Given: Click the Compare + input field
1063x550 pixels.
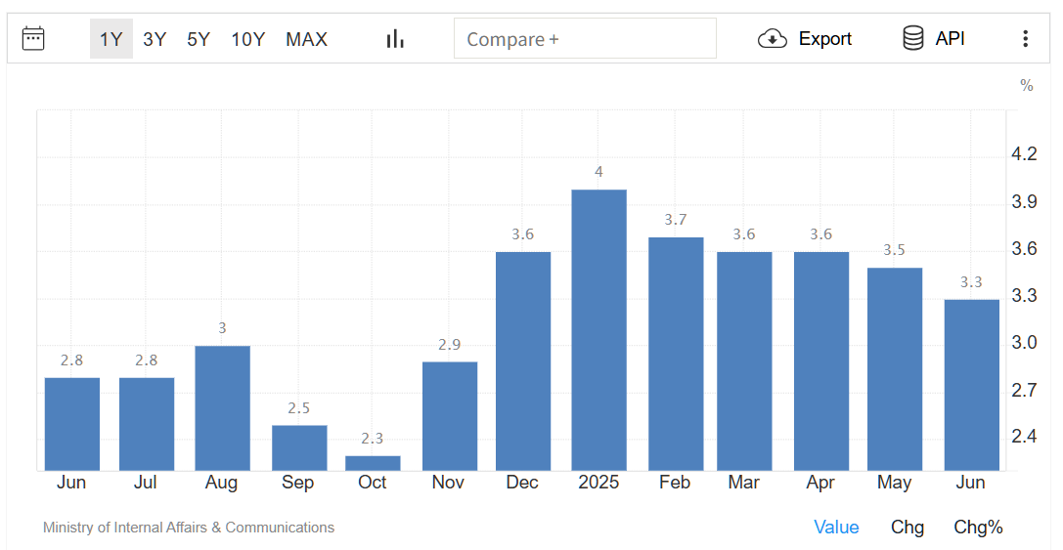Looking at the screenshot, I should 585,39.
